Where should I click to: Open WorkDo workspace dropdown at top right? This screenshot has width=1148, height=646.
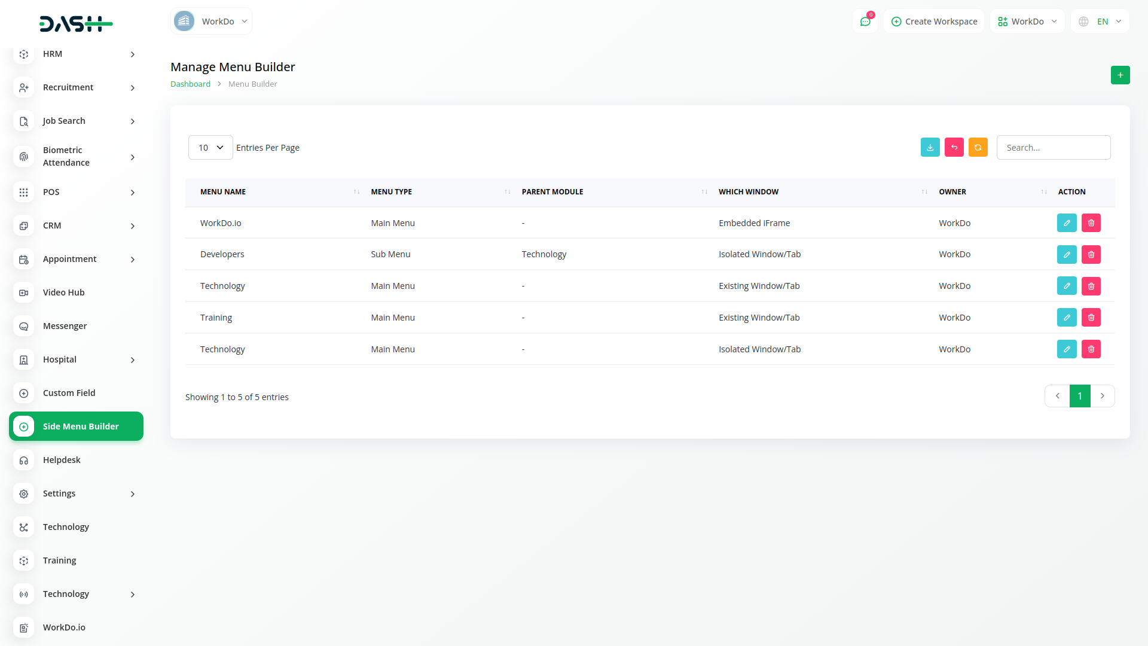click(x=1027, y=22)
